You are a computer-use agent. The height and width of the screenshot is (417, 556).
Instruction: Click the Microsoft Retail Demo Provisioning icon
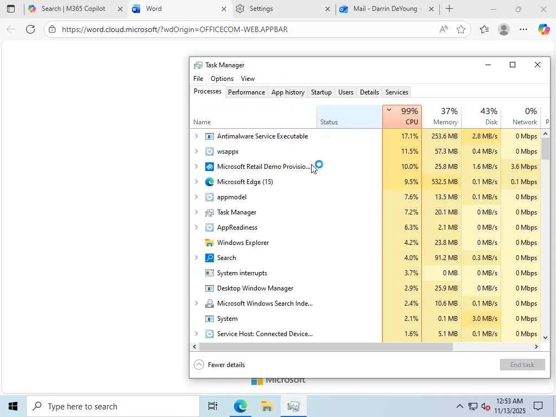[210, 167]
